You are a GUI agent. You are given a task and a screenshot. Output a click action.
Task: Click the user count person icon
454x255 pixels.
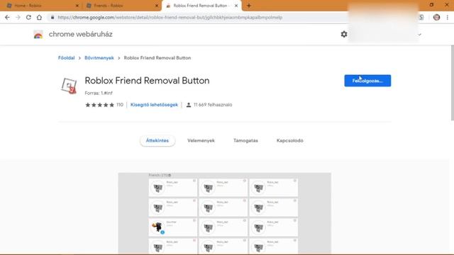point(189,105)
